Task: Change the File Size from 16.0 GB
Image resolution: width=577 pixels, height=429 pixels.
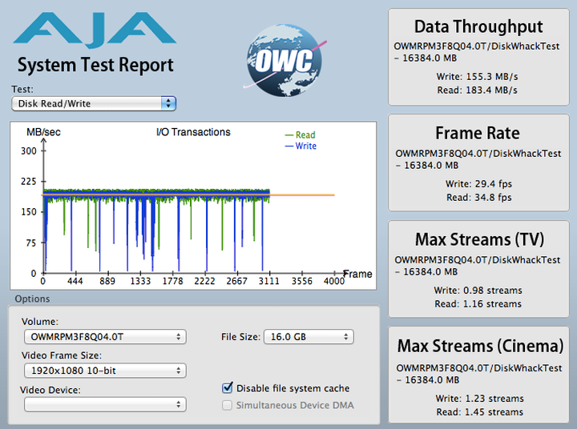Action: click(308, 337)
